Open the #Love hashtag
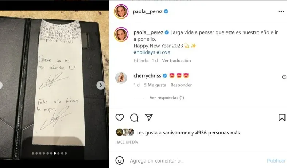The height and width of the screenshot is (168, 287). click(x=163, y=52)
